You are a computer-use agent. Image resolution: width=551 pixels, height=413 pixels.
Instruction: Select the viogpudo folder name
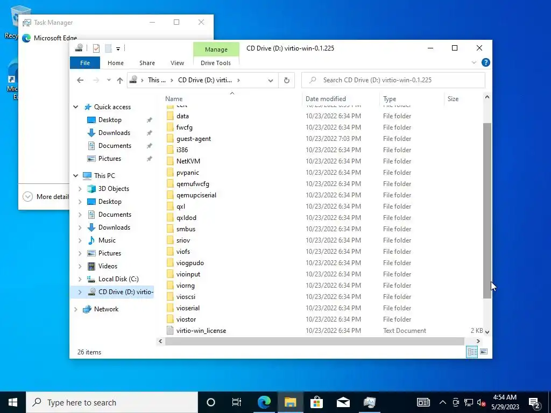coord(190,263)
